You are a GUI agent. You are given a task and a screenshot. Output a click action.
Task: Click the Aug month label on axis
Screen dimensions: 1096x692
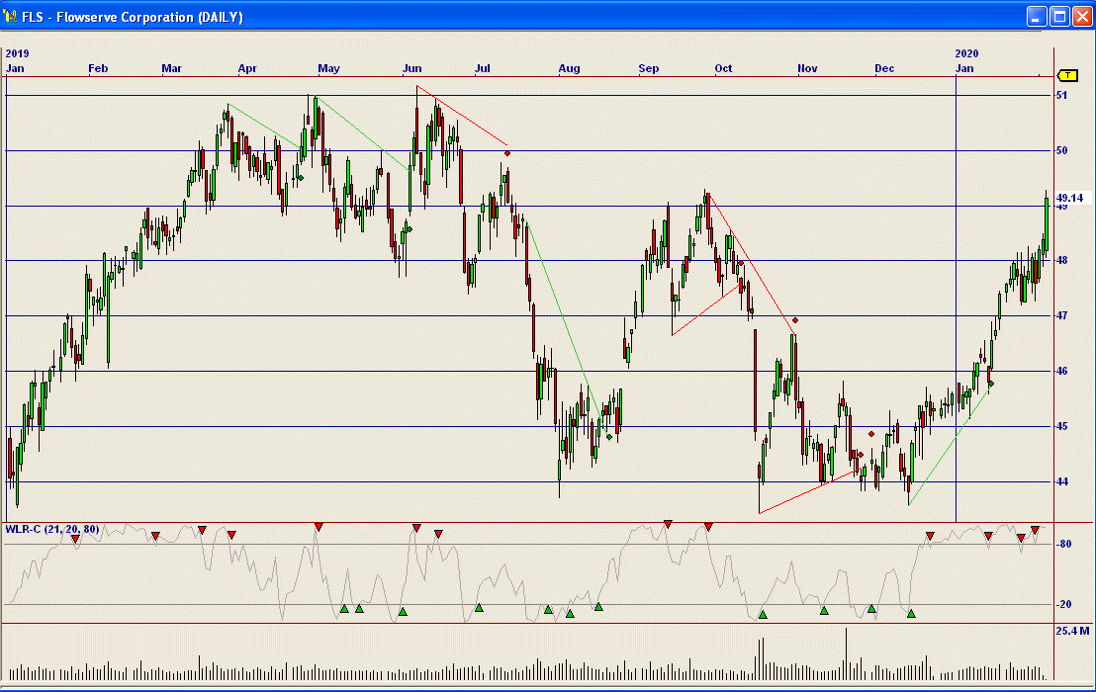[x=569, y=68]
